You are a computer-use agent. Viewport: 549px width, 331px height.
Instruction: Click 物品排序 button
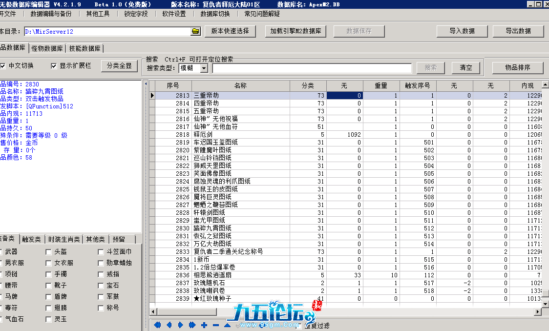pyautogui.click(x=517, y=68)
